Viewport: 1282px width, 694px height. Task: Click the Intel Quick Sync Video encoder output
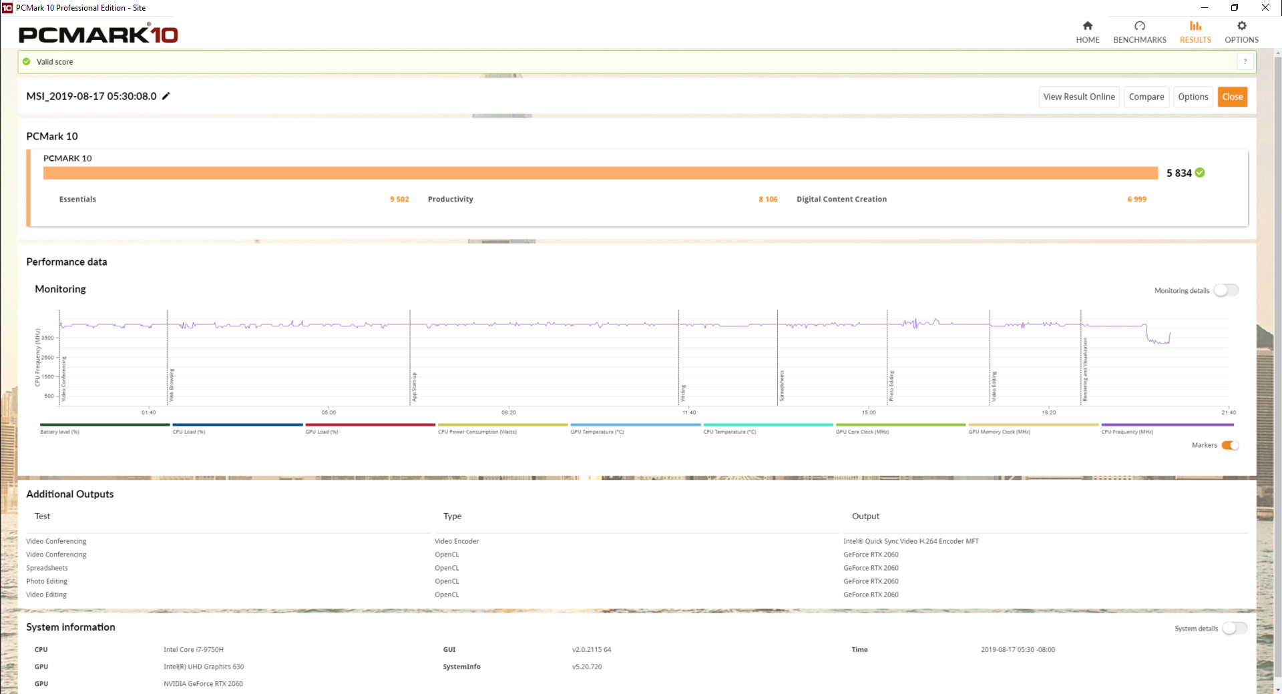[x=911, y=541]
